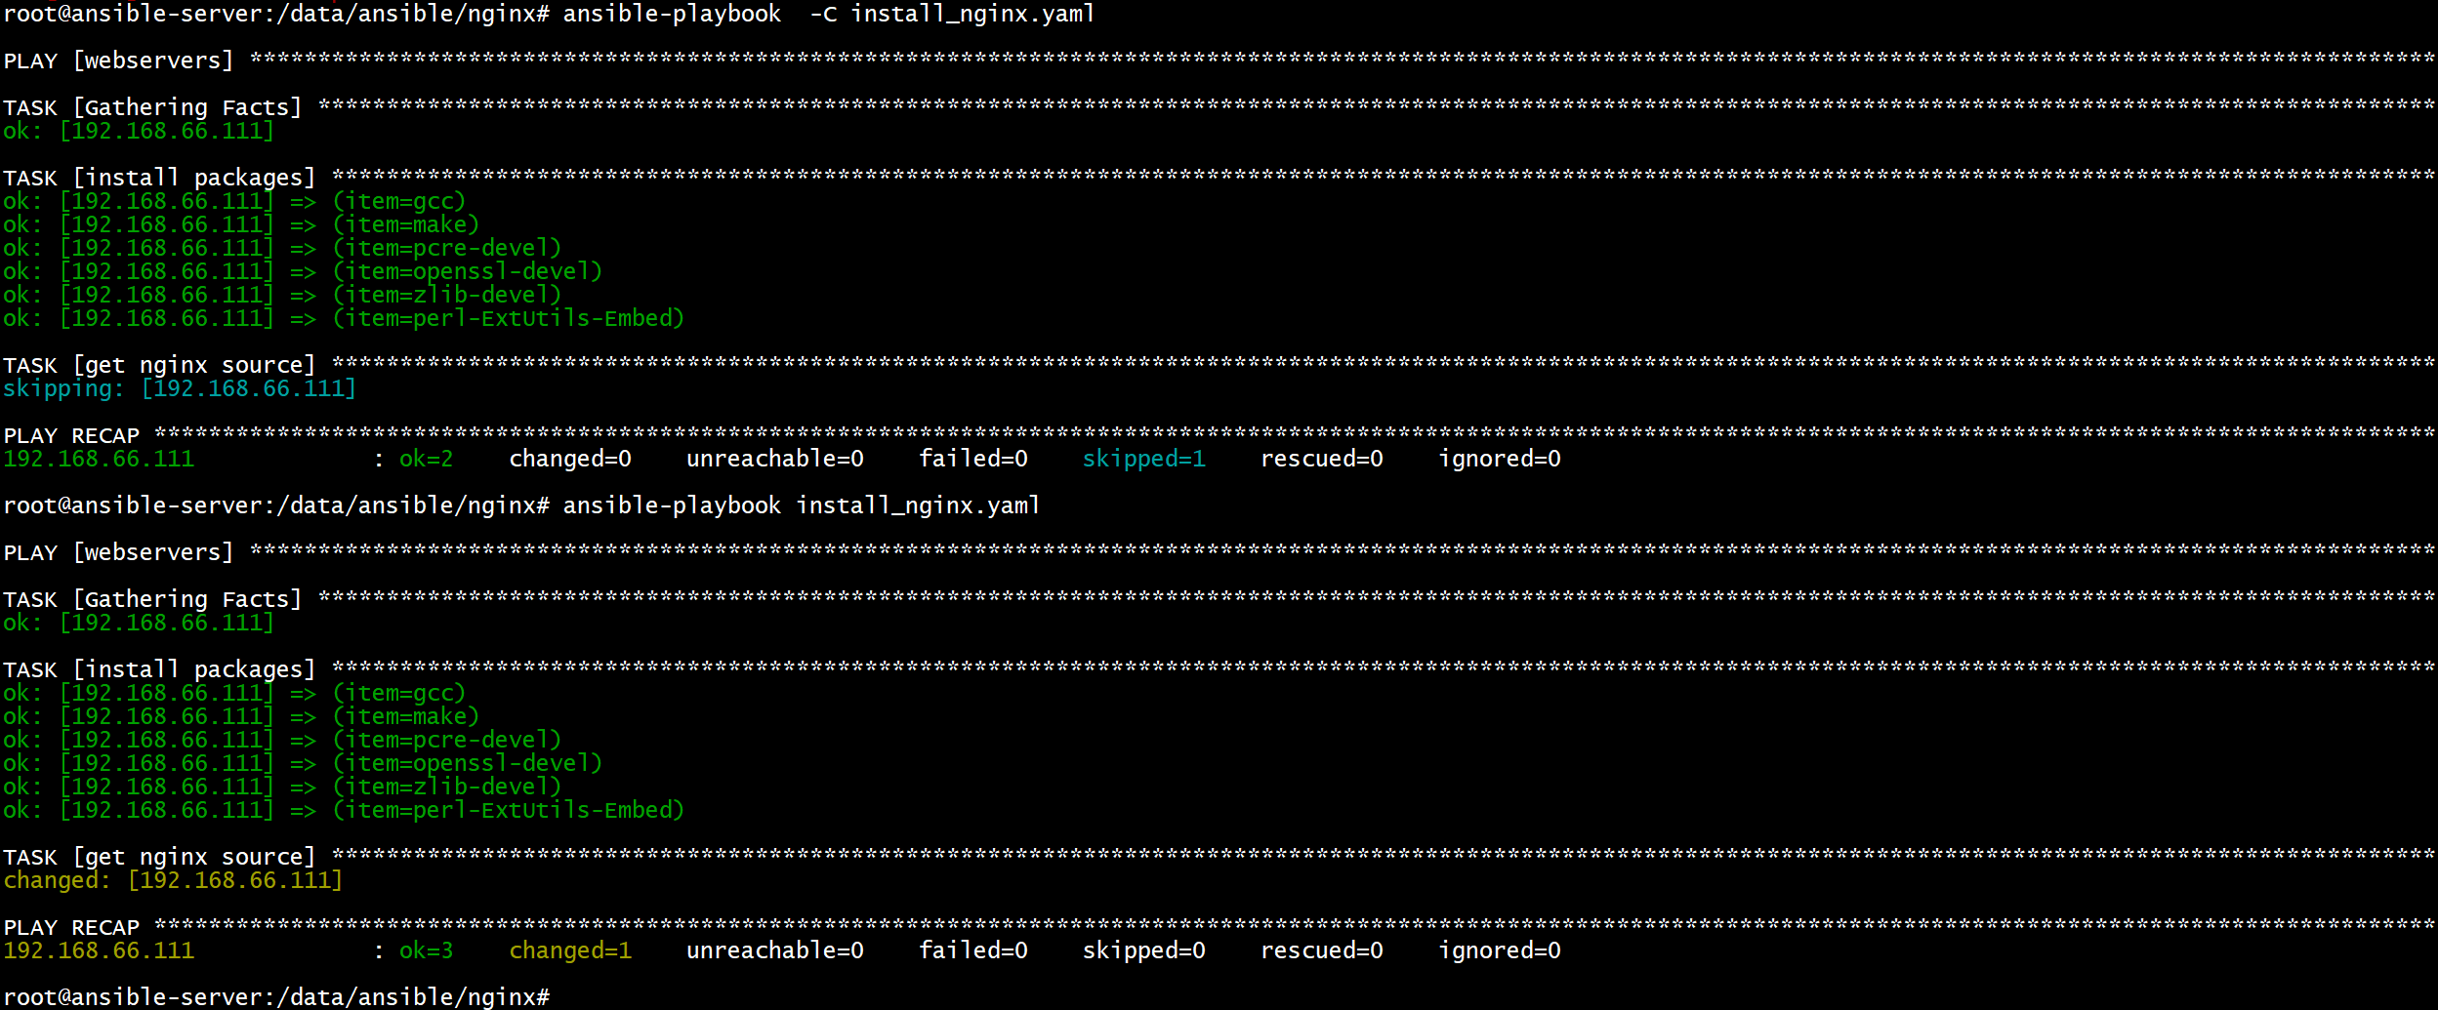2438x1010 pixels.
Task: Click '(item=perl-ExtUtils-Embed)' in the check-mode run
Action: pos(509,318)
